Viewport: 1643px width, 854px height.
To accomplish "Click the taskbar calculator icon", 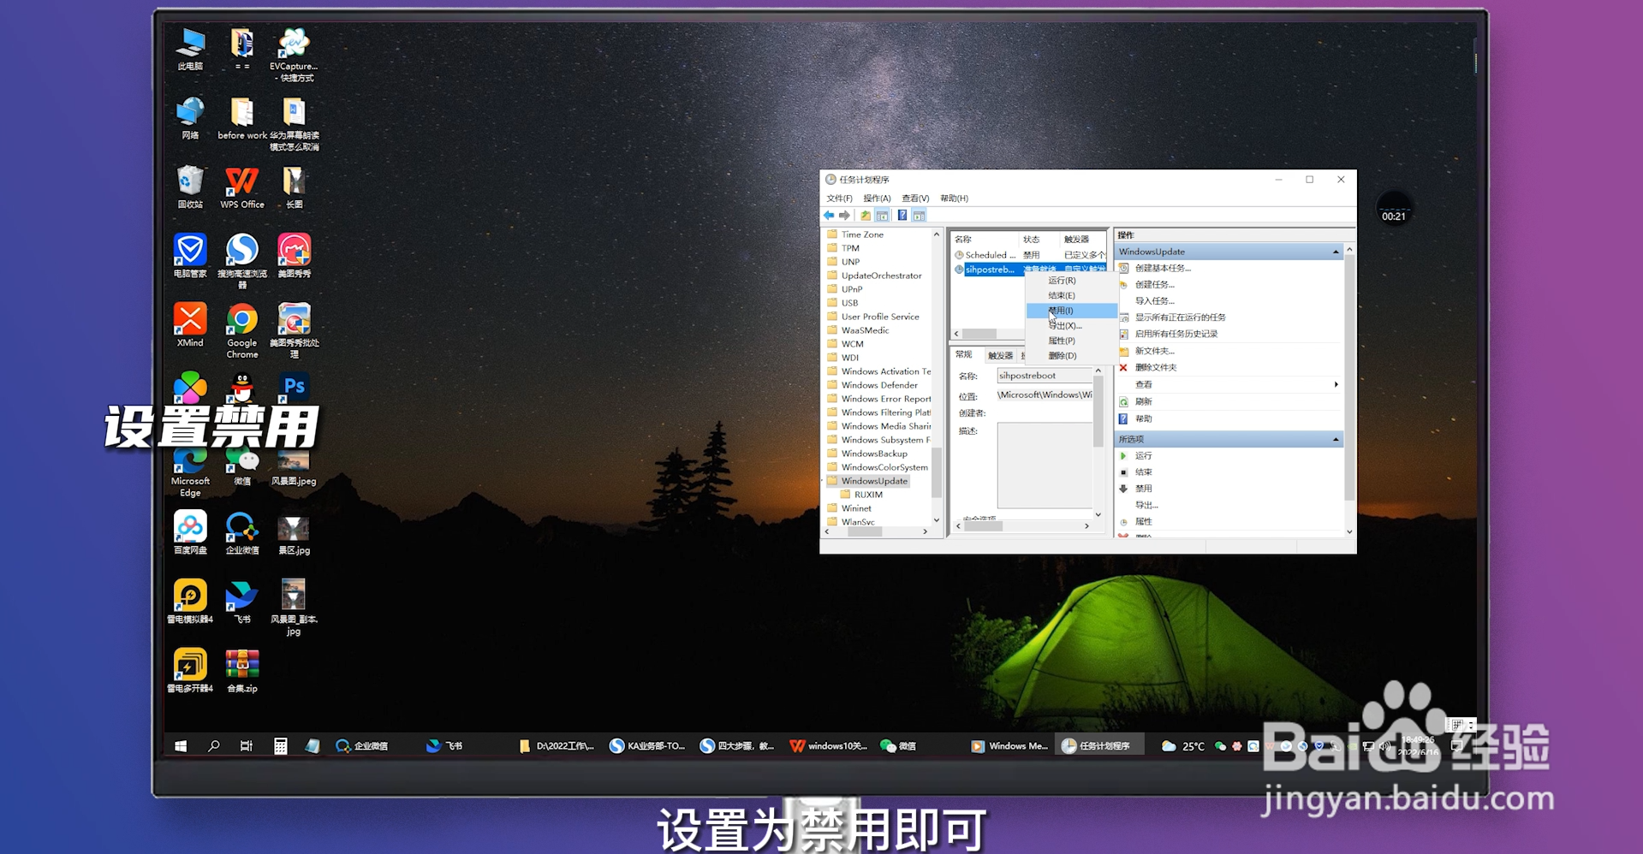I will [x=280, y=746].
